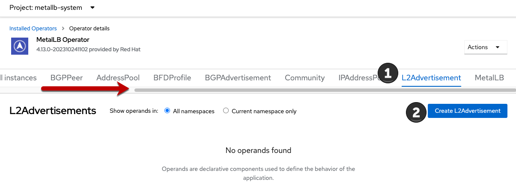Click the horizontal tab scrollbar
Viewport: 516px width, 185px height.
click(325, 90)
